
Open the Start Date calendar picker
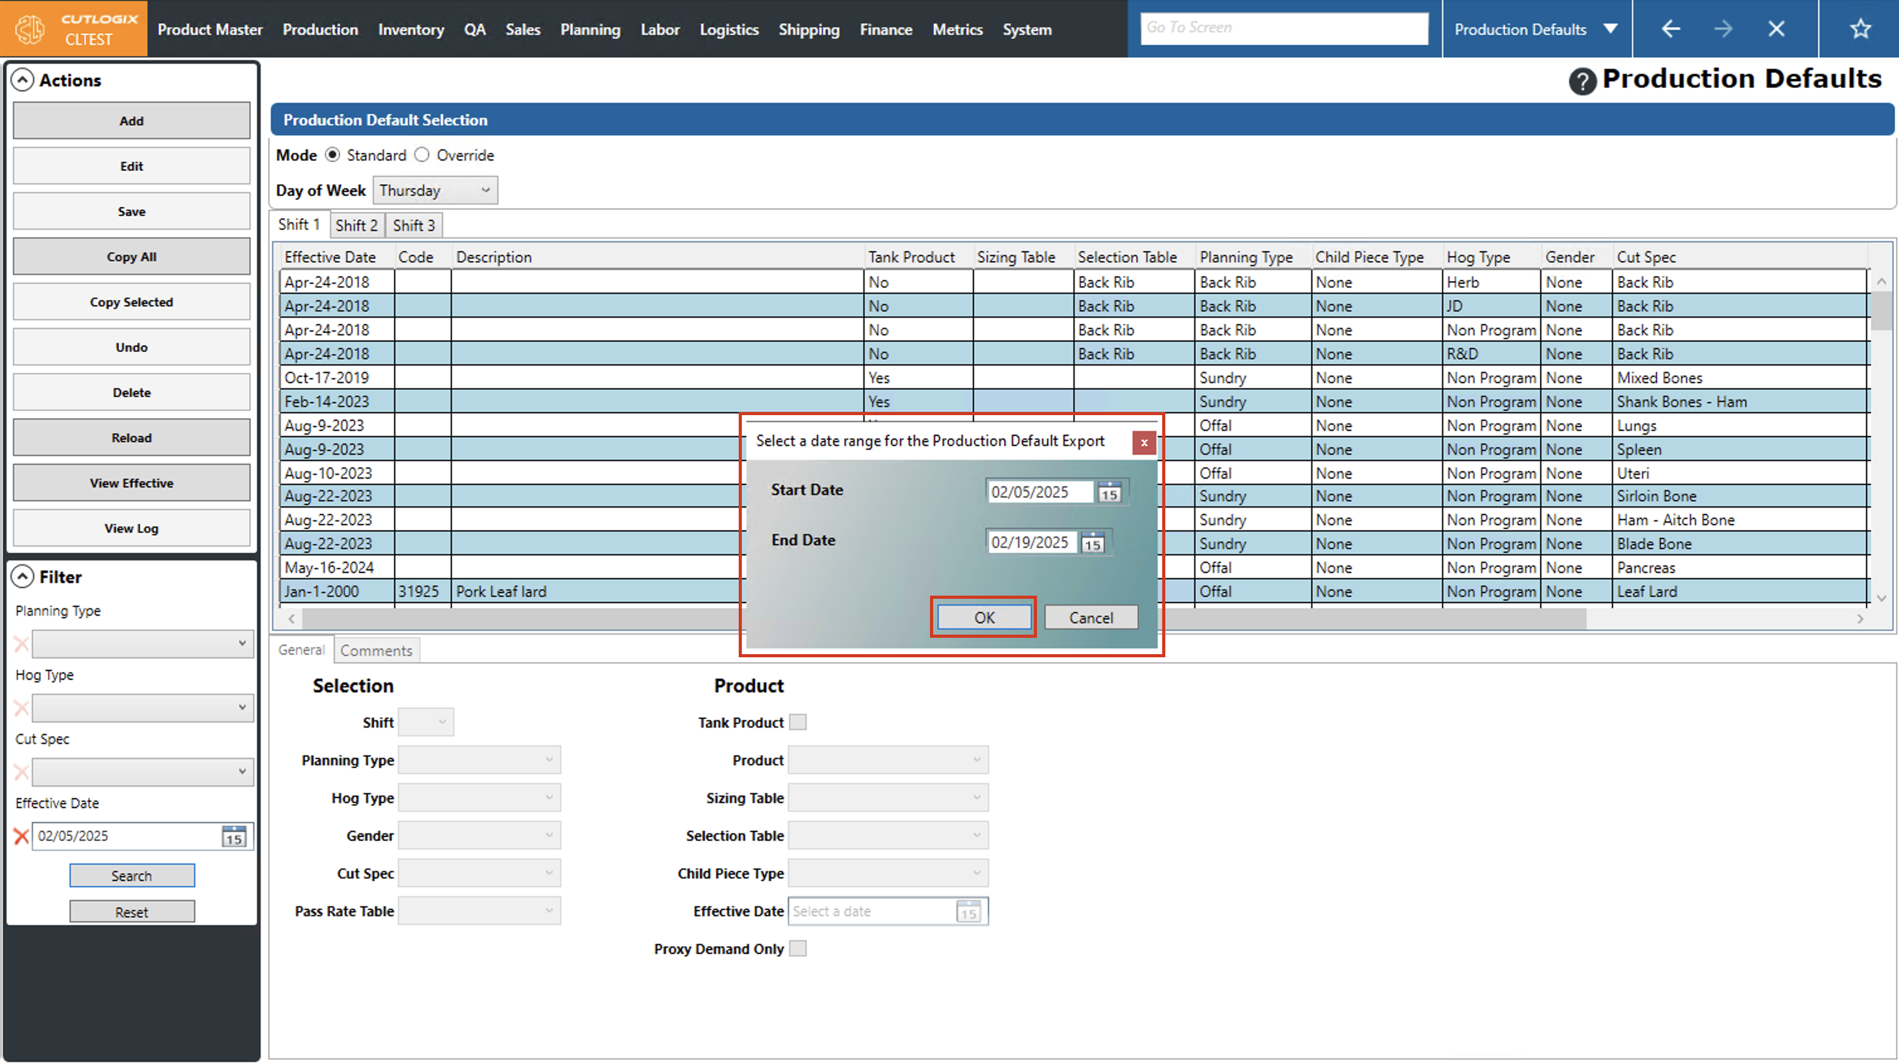tap(1109, 493)
